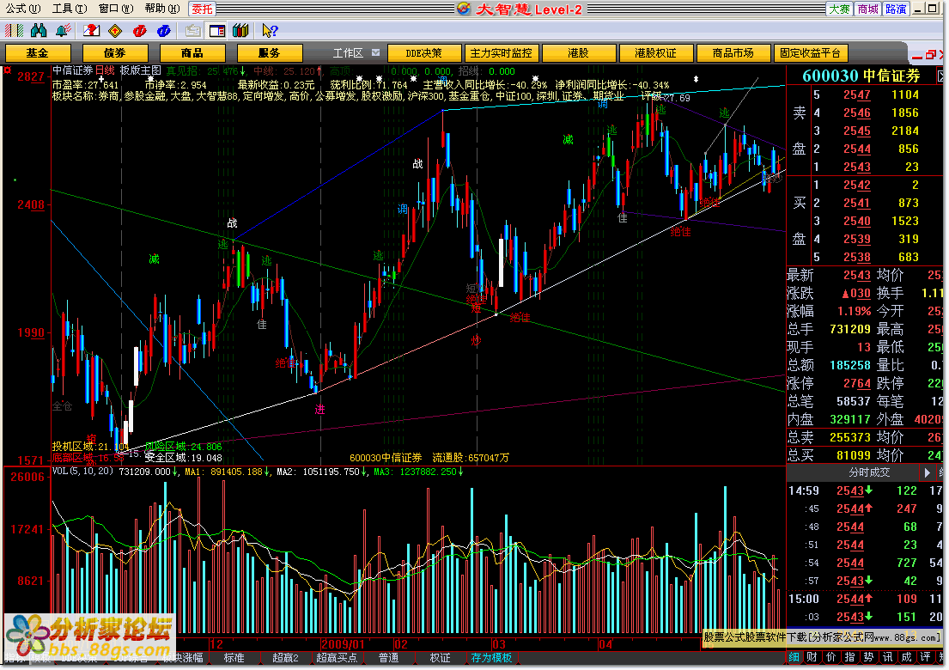
Task: Click the 日线 period label
Action: tap(105, 70)
